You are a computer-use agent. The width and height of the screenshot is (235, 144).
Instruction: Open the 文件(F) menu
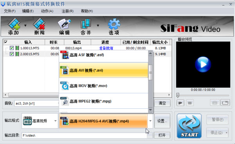[9, 11]
